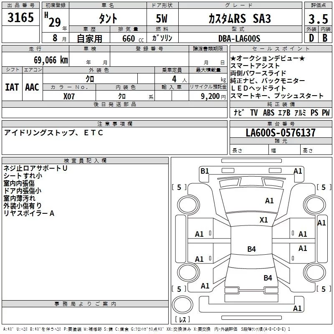Image resolution: width=334 pixels, height=334 pixels.
Task: Click the B4 mark on the car roof
Action: point(252,249)
